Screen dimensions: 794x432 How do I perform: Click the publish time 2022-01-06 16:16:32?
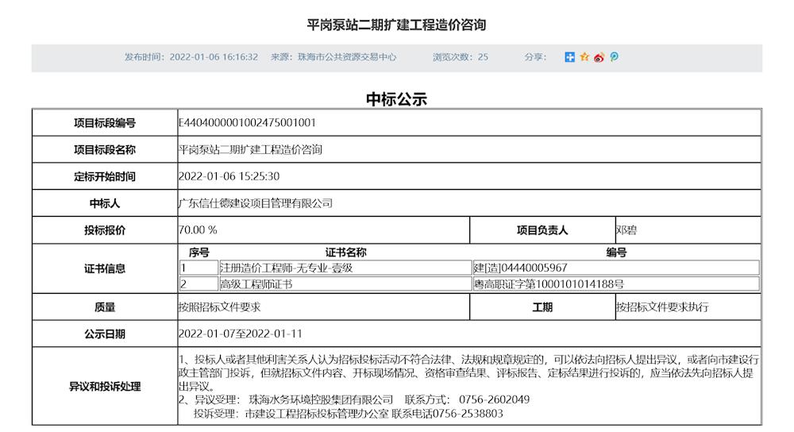(213, 57)
